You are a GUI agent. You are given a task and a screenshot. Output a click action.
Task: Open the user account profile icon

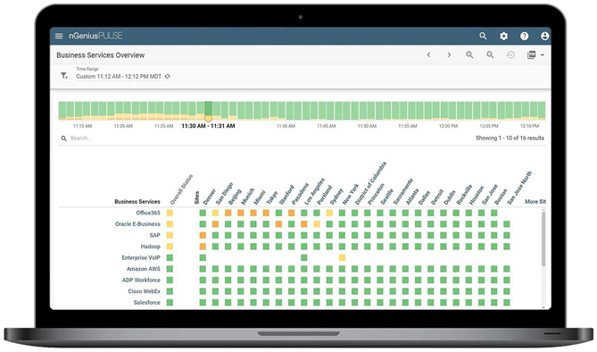[545, 36]
